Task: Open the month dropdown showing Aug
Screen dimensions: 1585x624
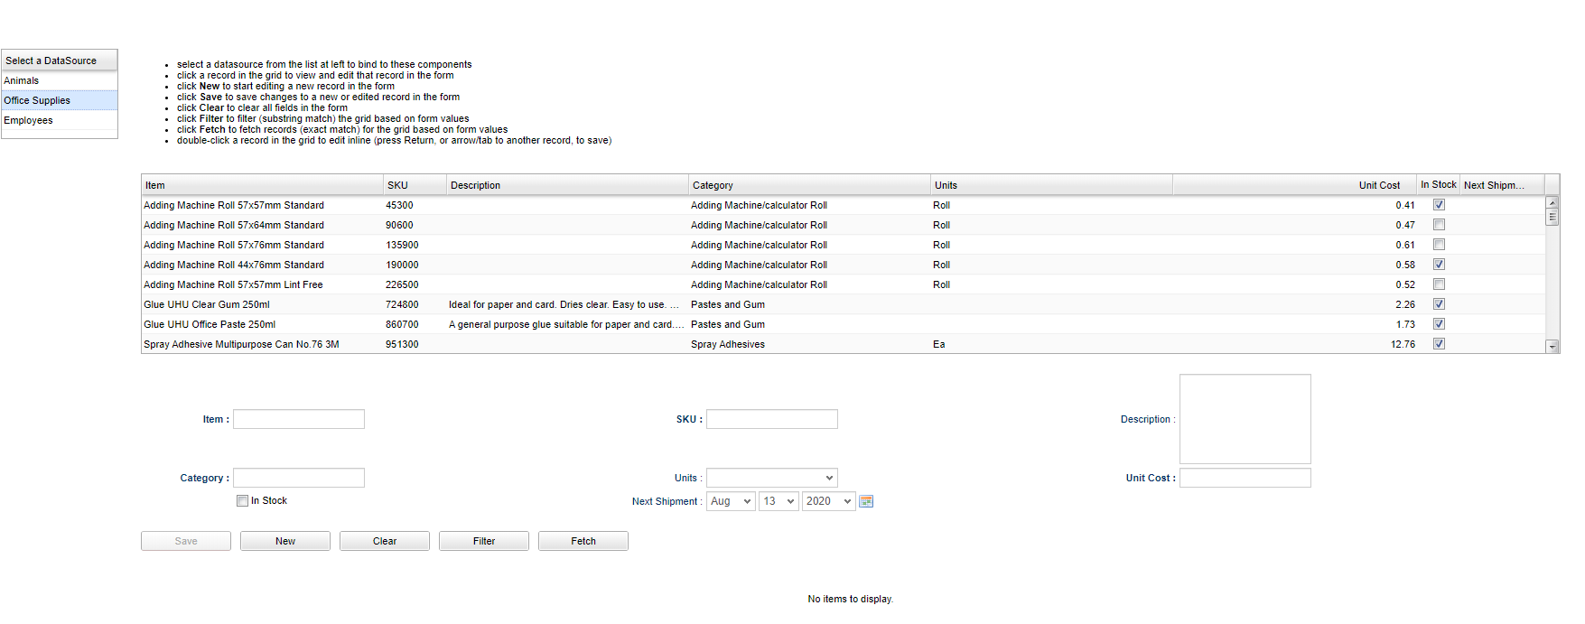Action: 730,501
